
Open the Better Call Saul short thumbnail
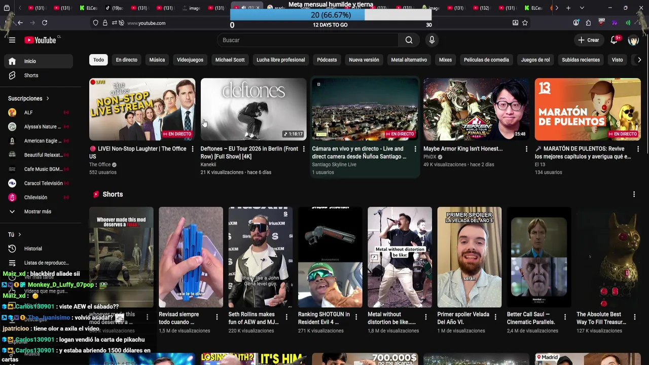(539, 257)
